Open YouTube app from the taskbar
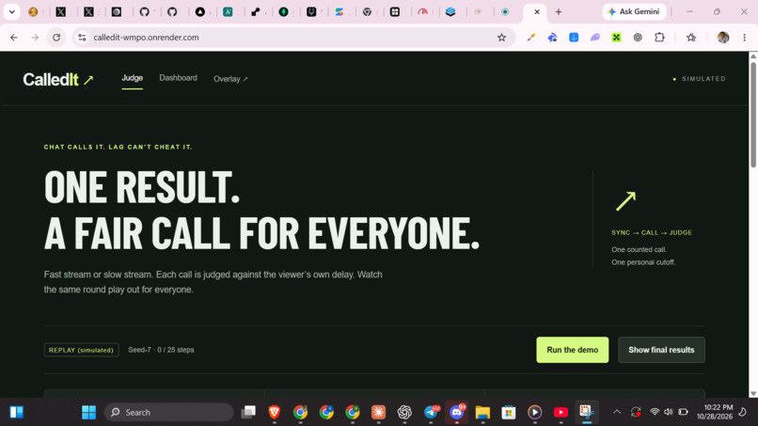The height and width of the screenshot is (426, 758). 561,413
